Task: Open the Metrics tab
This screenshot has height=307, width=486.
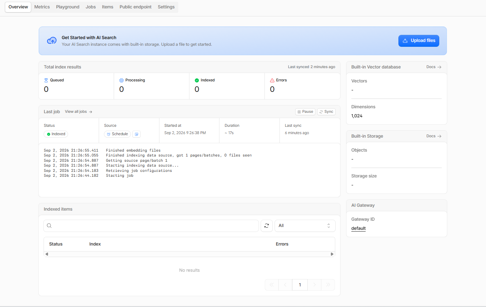Action: click(42, 7)
